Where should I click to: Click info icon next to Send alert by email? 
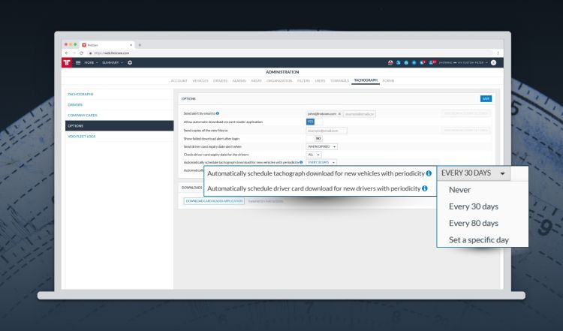[x=218, y=113]
